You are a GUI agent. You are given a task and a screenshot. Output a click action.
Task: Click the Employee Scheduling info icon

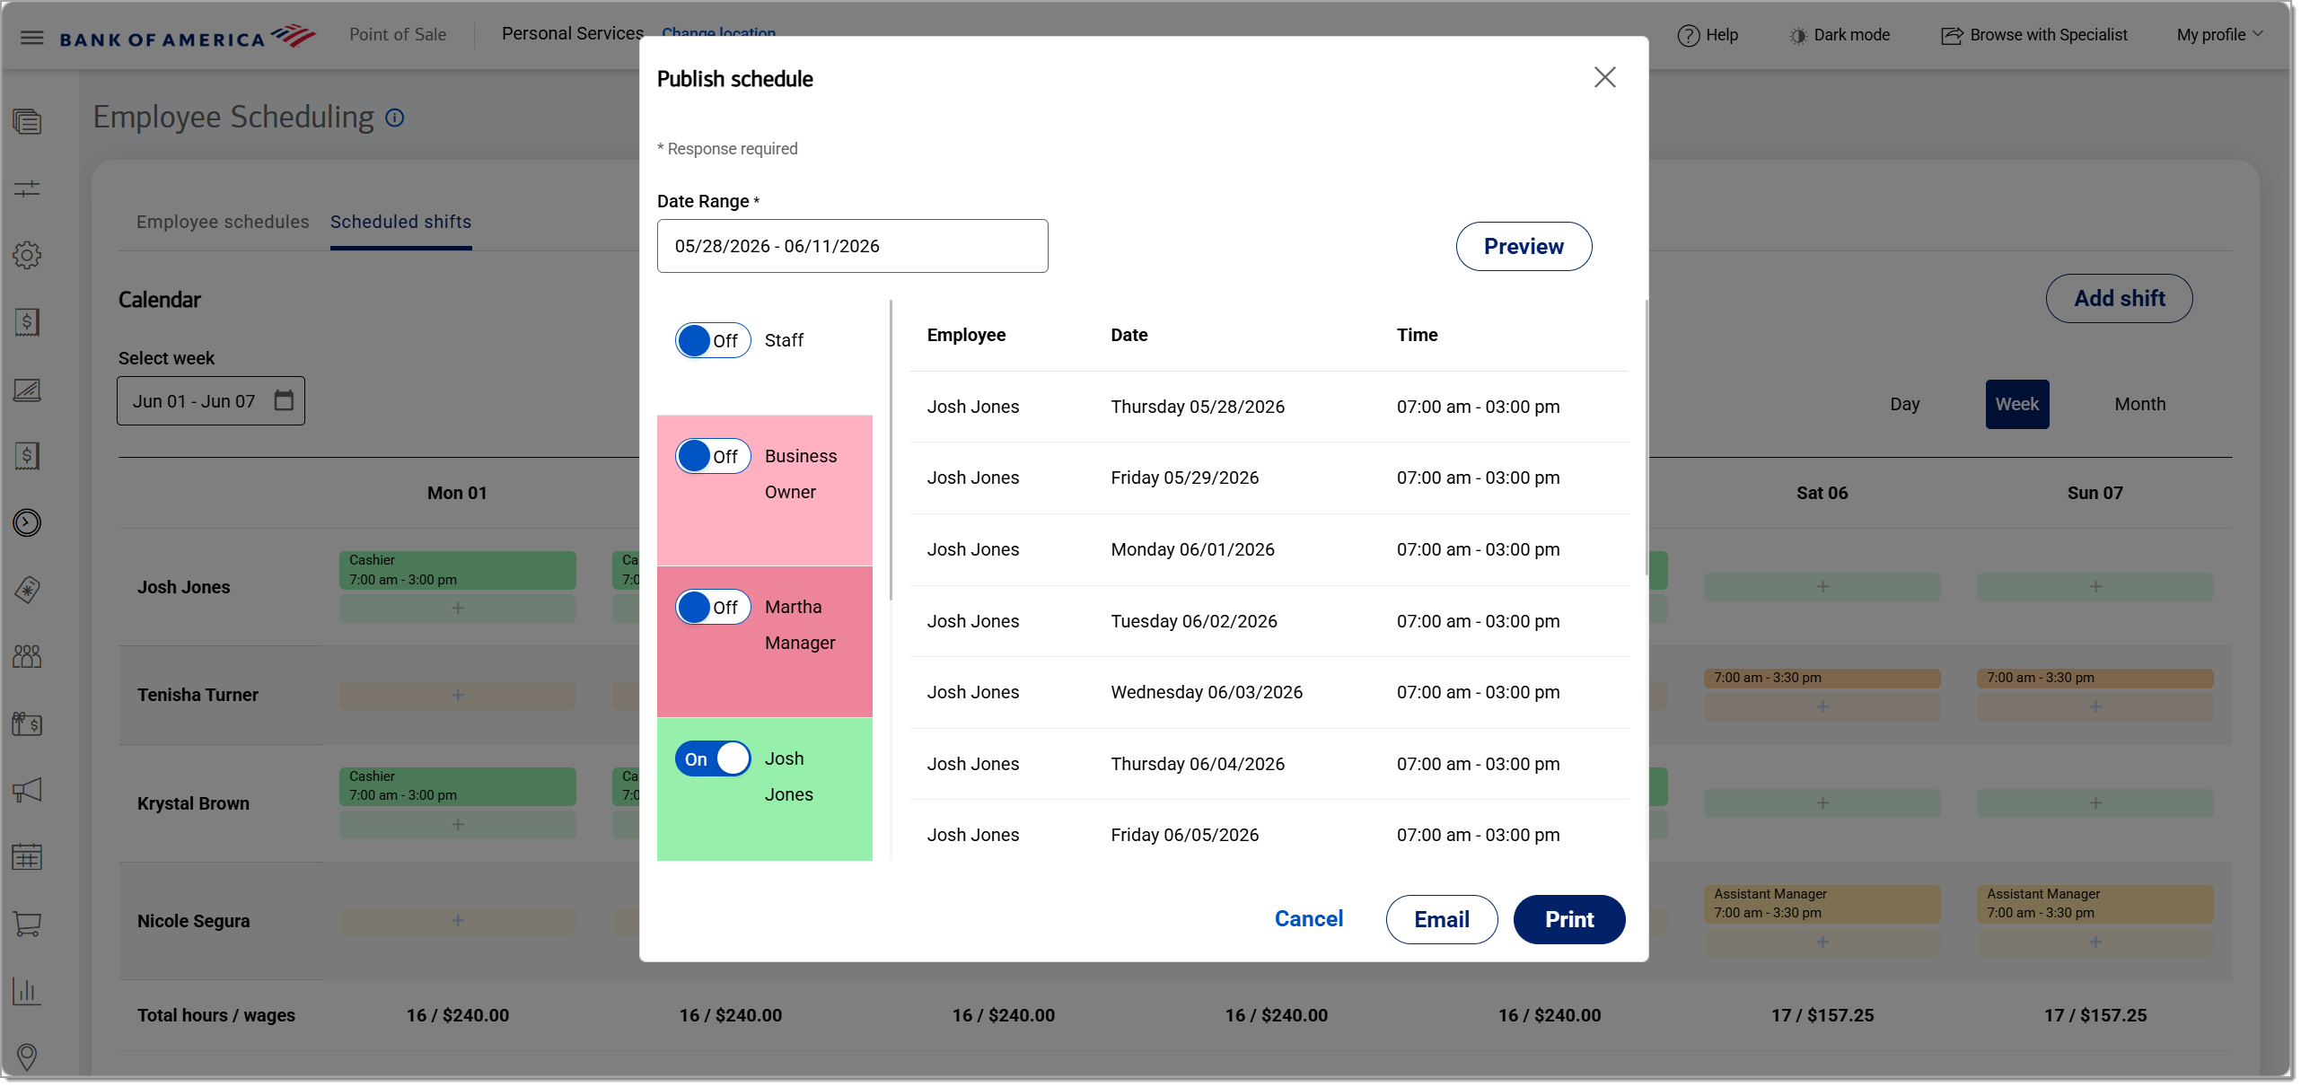(x=394, y=118)
